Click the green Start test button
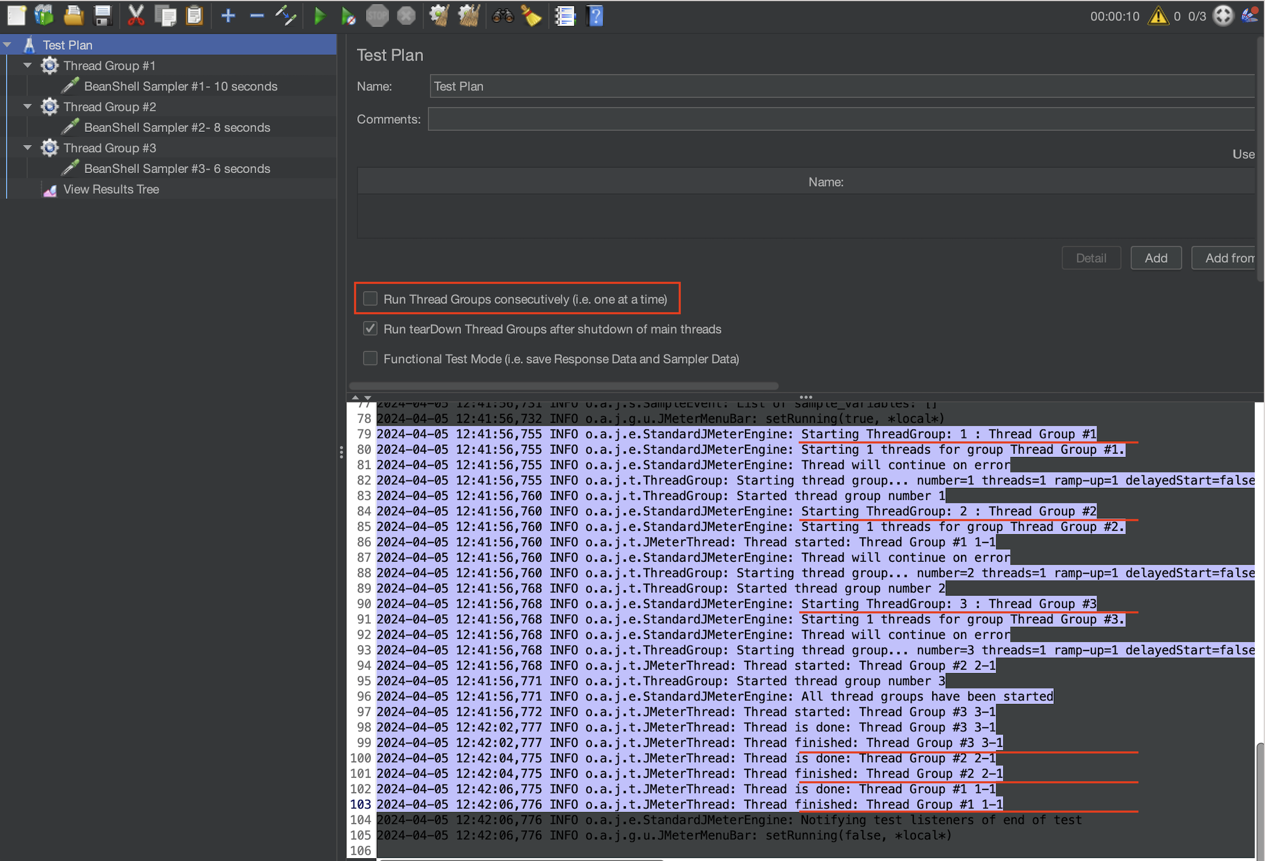The height and width of the screenshot is (861, 1265). (320, 16)
